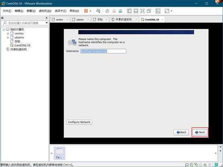Open the snapshot manager toolbar icon
Image resolution: width=223 pixels, height=167 pixels.
coord(120,11)
